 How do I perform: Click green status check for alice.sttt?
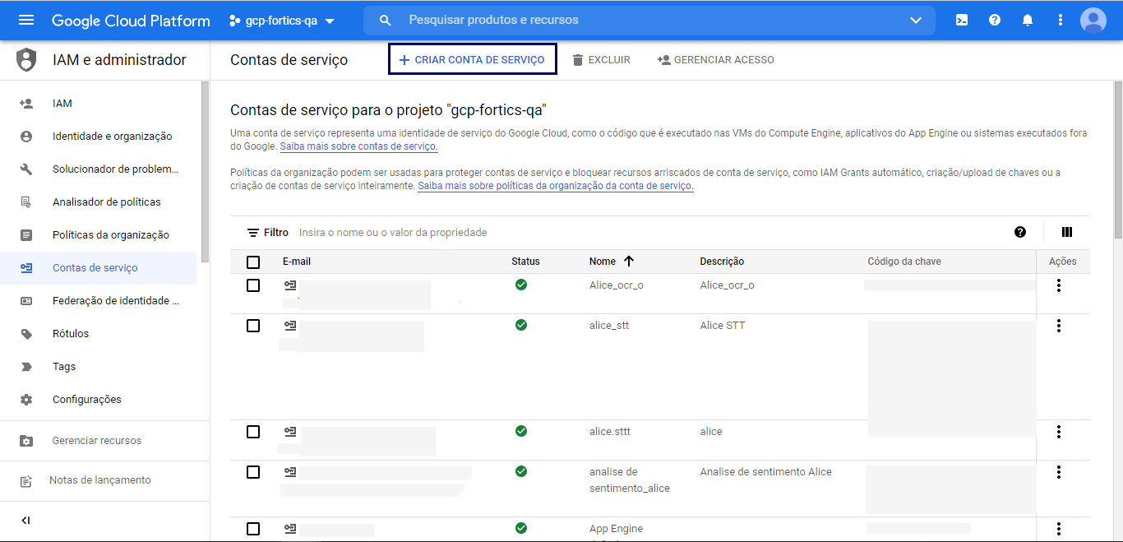point(521,431)
